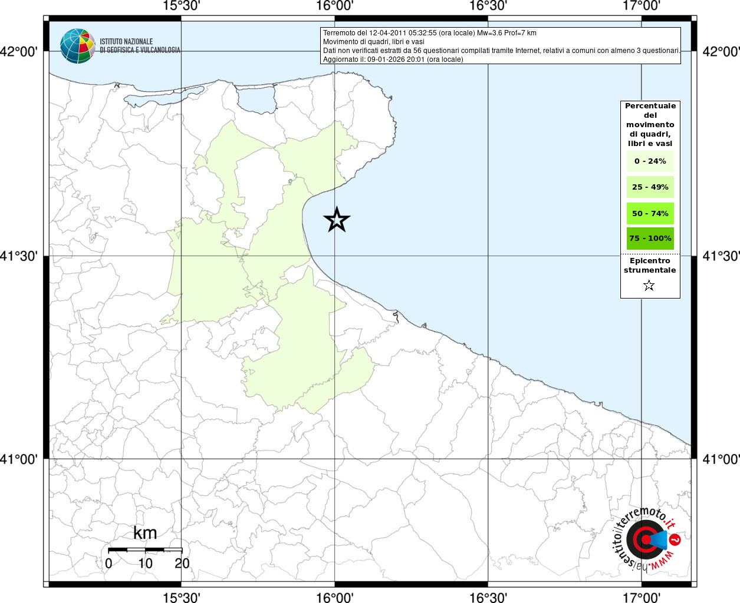
Task: Click the small star in the legend
Action: click(649, 286)
